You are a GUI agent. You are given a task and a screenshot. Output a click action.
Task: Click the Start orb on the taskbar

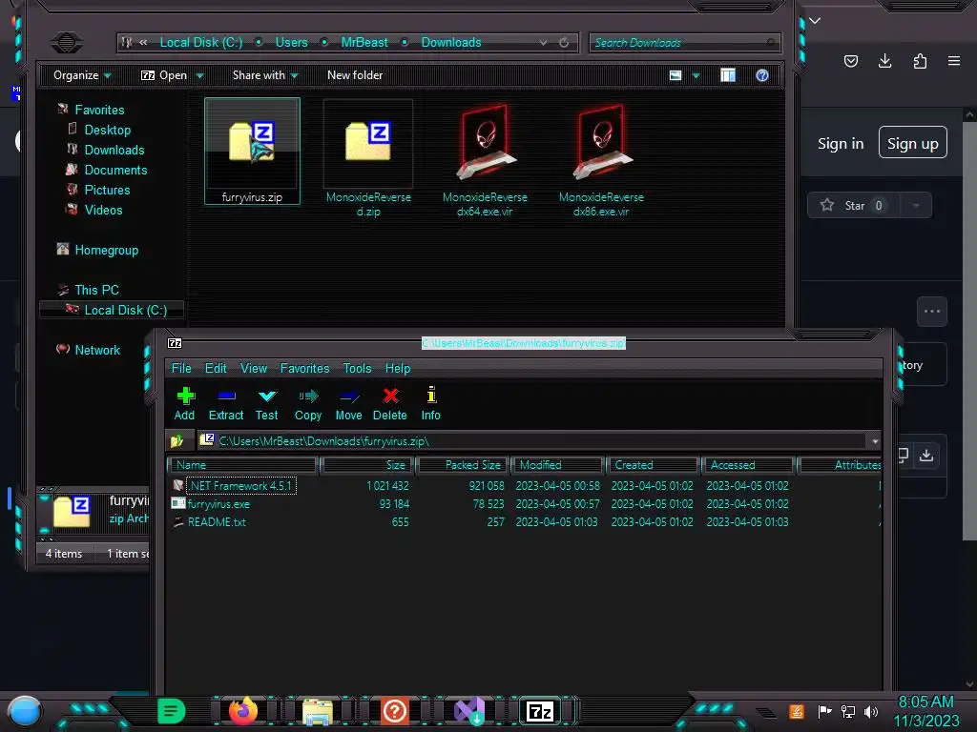point(25,713)
